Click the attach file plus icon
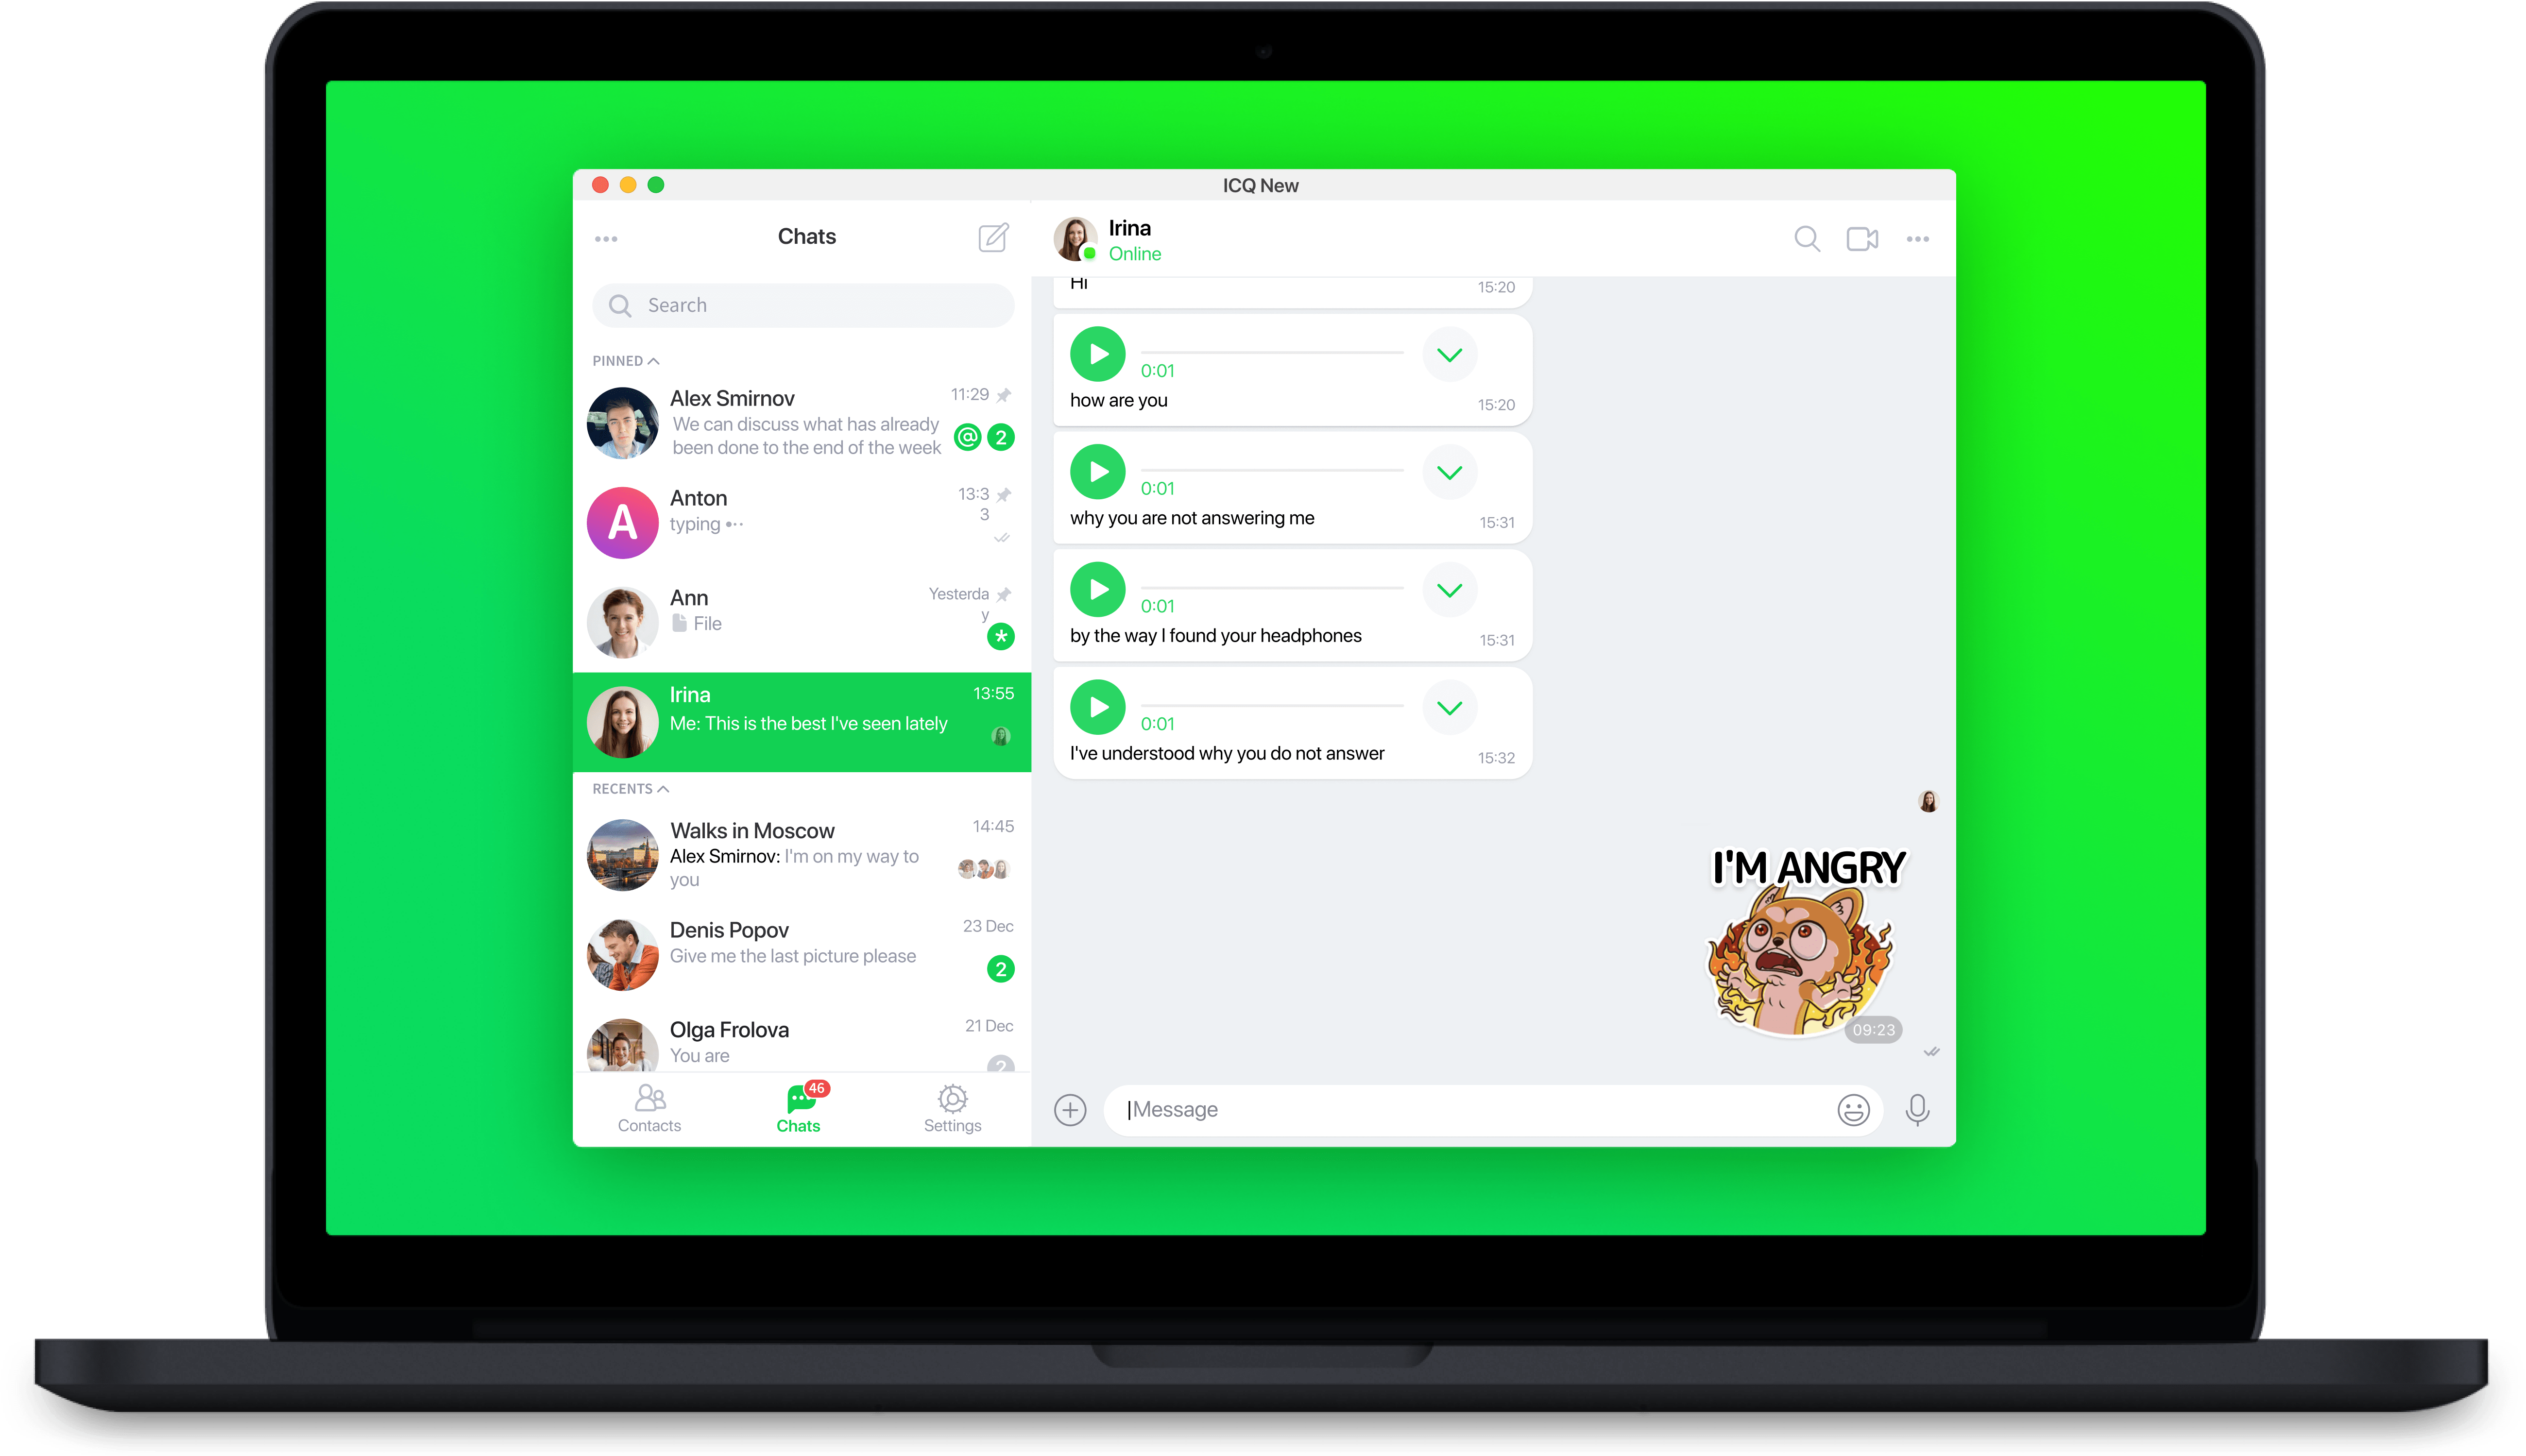The image size is (2526, 1456). (x=1071, y=1109)
